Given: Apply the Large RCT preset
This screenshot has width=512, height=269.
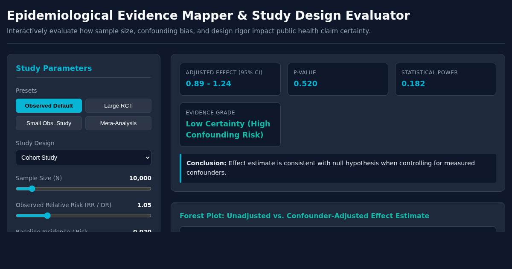Looking at the screenshot, I should point(118,105).
